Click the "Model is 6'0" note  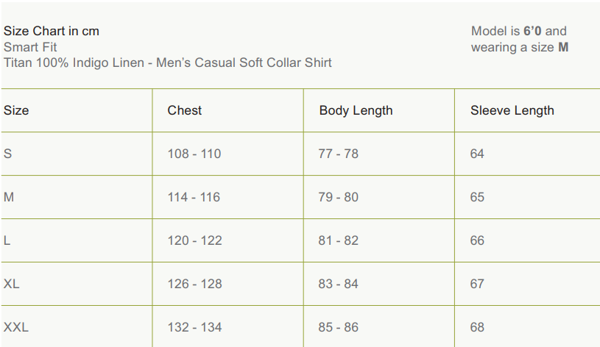pos(518,31)
